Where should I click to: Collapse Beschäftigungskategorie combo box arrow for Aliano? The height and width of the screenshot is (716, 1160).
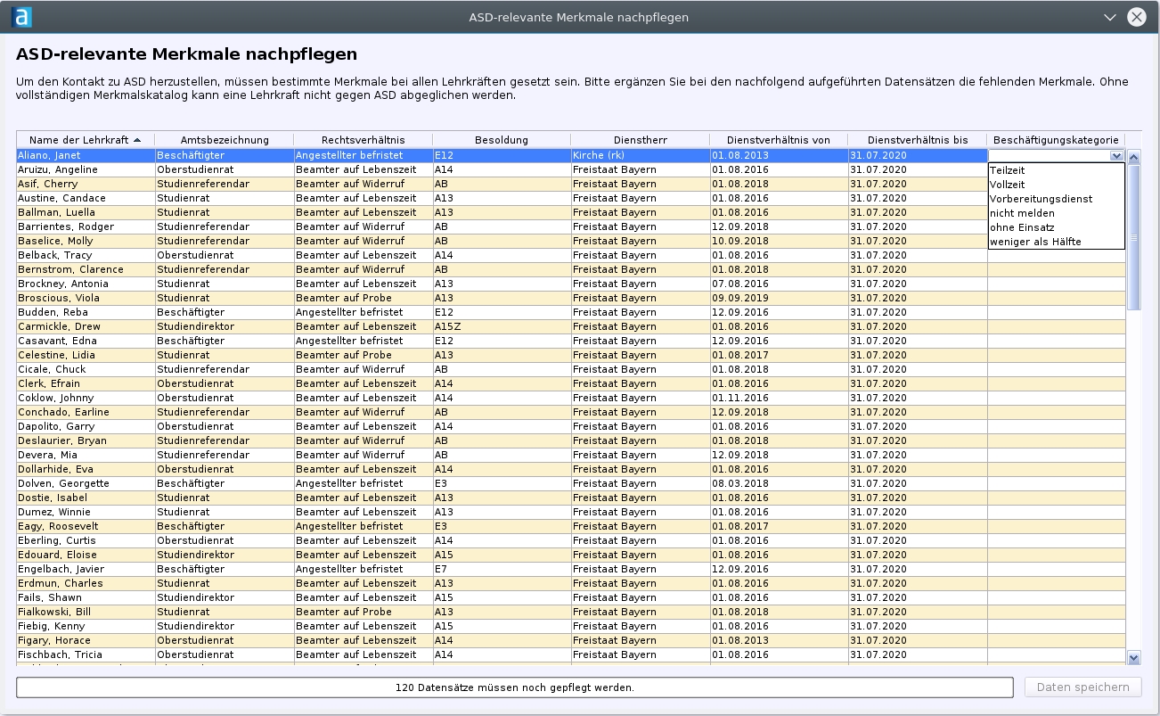[x=1116, y=155]
